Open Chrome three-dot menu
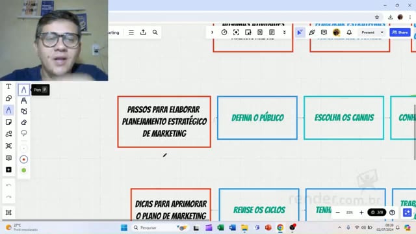Screen dimensions: 416x234 (x=410, y=18)
